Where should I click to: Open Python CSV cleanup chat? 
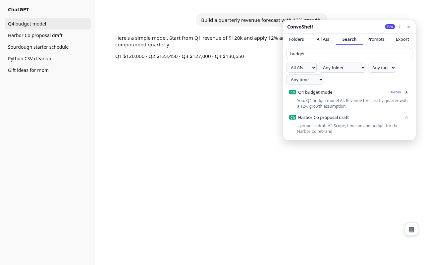click(x=48, y=59)
